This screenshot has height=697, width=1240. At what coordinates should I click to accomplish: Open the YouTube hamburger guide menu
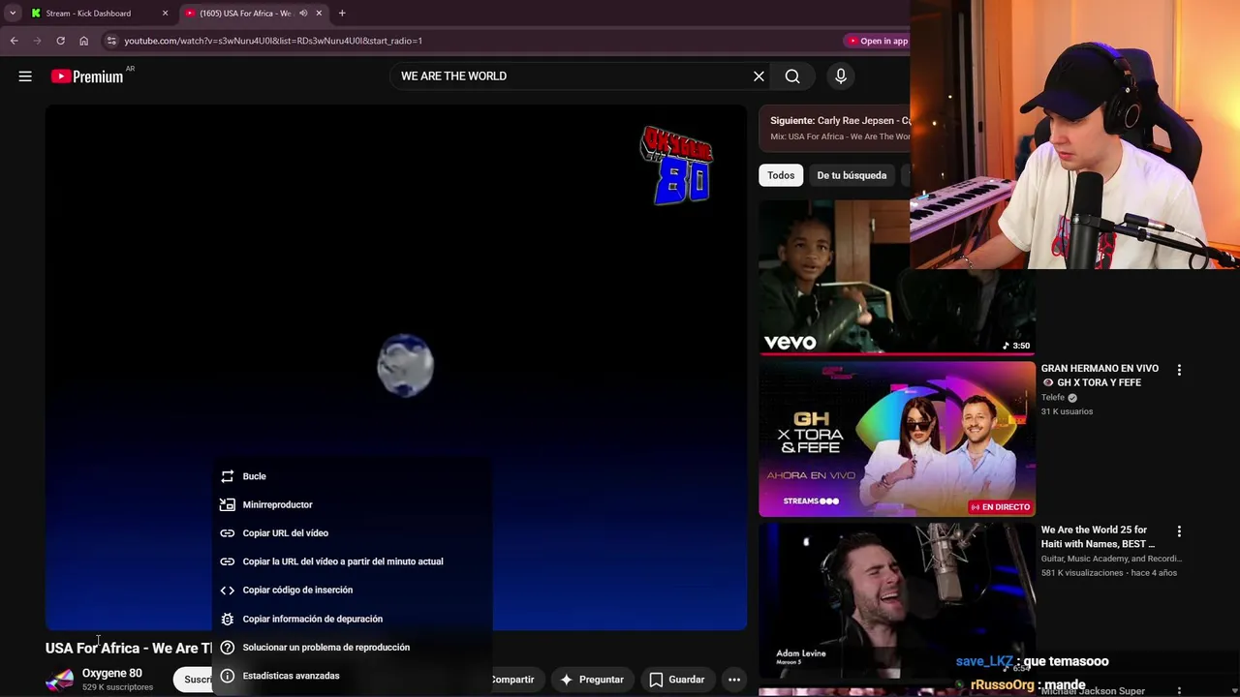pyautogui.click(x=25, y=76)
